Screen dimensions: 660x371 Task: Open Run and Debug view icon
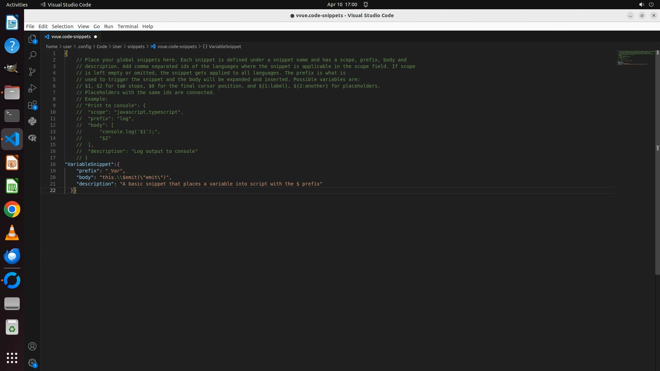point(32,88)
